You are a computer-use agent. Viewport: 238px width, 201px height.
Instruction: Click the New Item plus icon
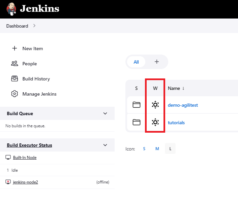coord(14,48)
